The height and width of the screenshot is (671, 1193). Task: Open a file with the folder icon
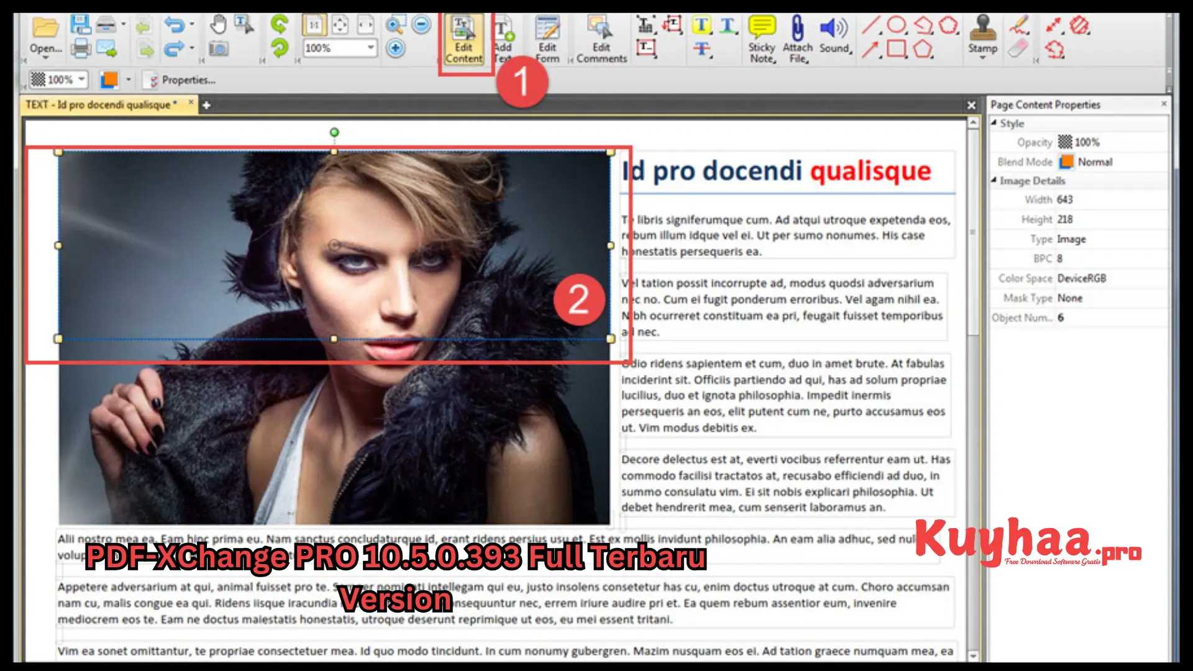(46, 28)
